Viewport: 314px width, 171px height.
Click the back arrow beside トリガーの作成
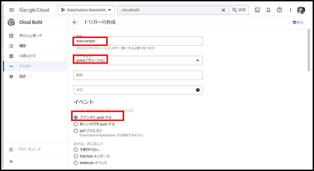[x=75, y=22]
